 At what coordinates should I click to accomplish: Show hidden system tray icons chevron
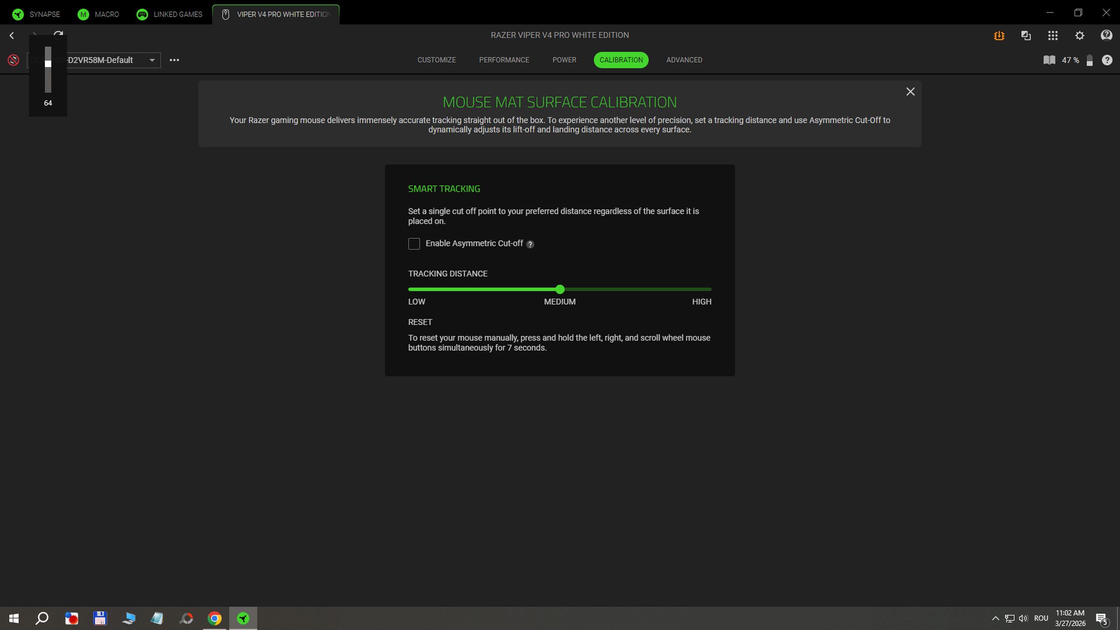(x=995, y=618)
